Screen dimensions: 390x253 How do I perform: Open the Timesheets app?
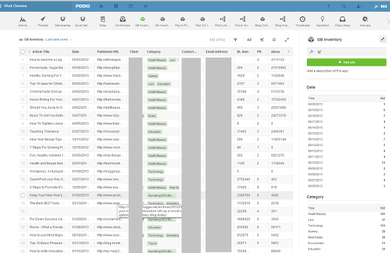302,21
